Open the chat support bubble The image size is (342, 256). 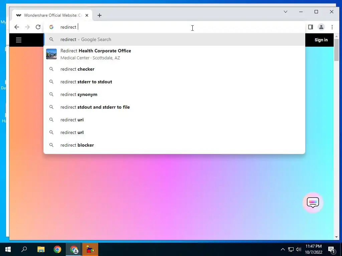tap(313, 202)
